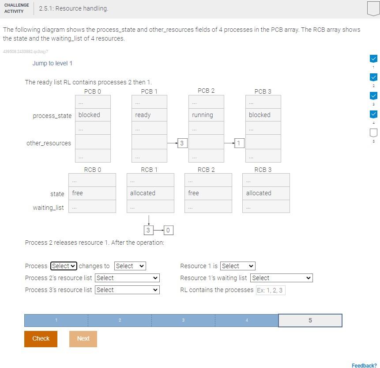Select segment 5 of the progress bar

[310, 320]
